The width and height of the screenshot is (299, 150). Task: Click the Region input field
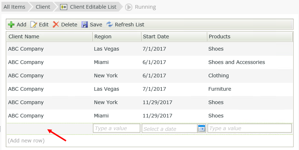tap(116, 128)
